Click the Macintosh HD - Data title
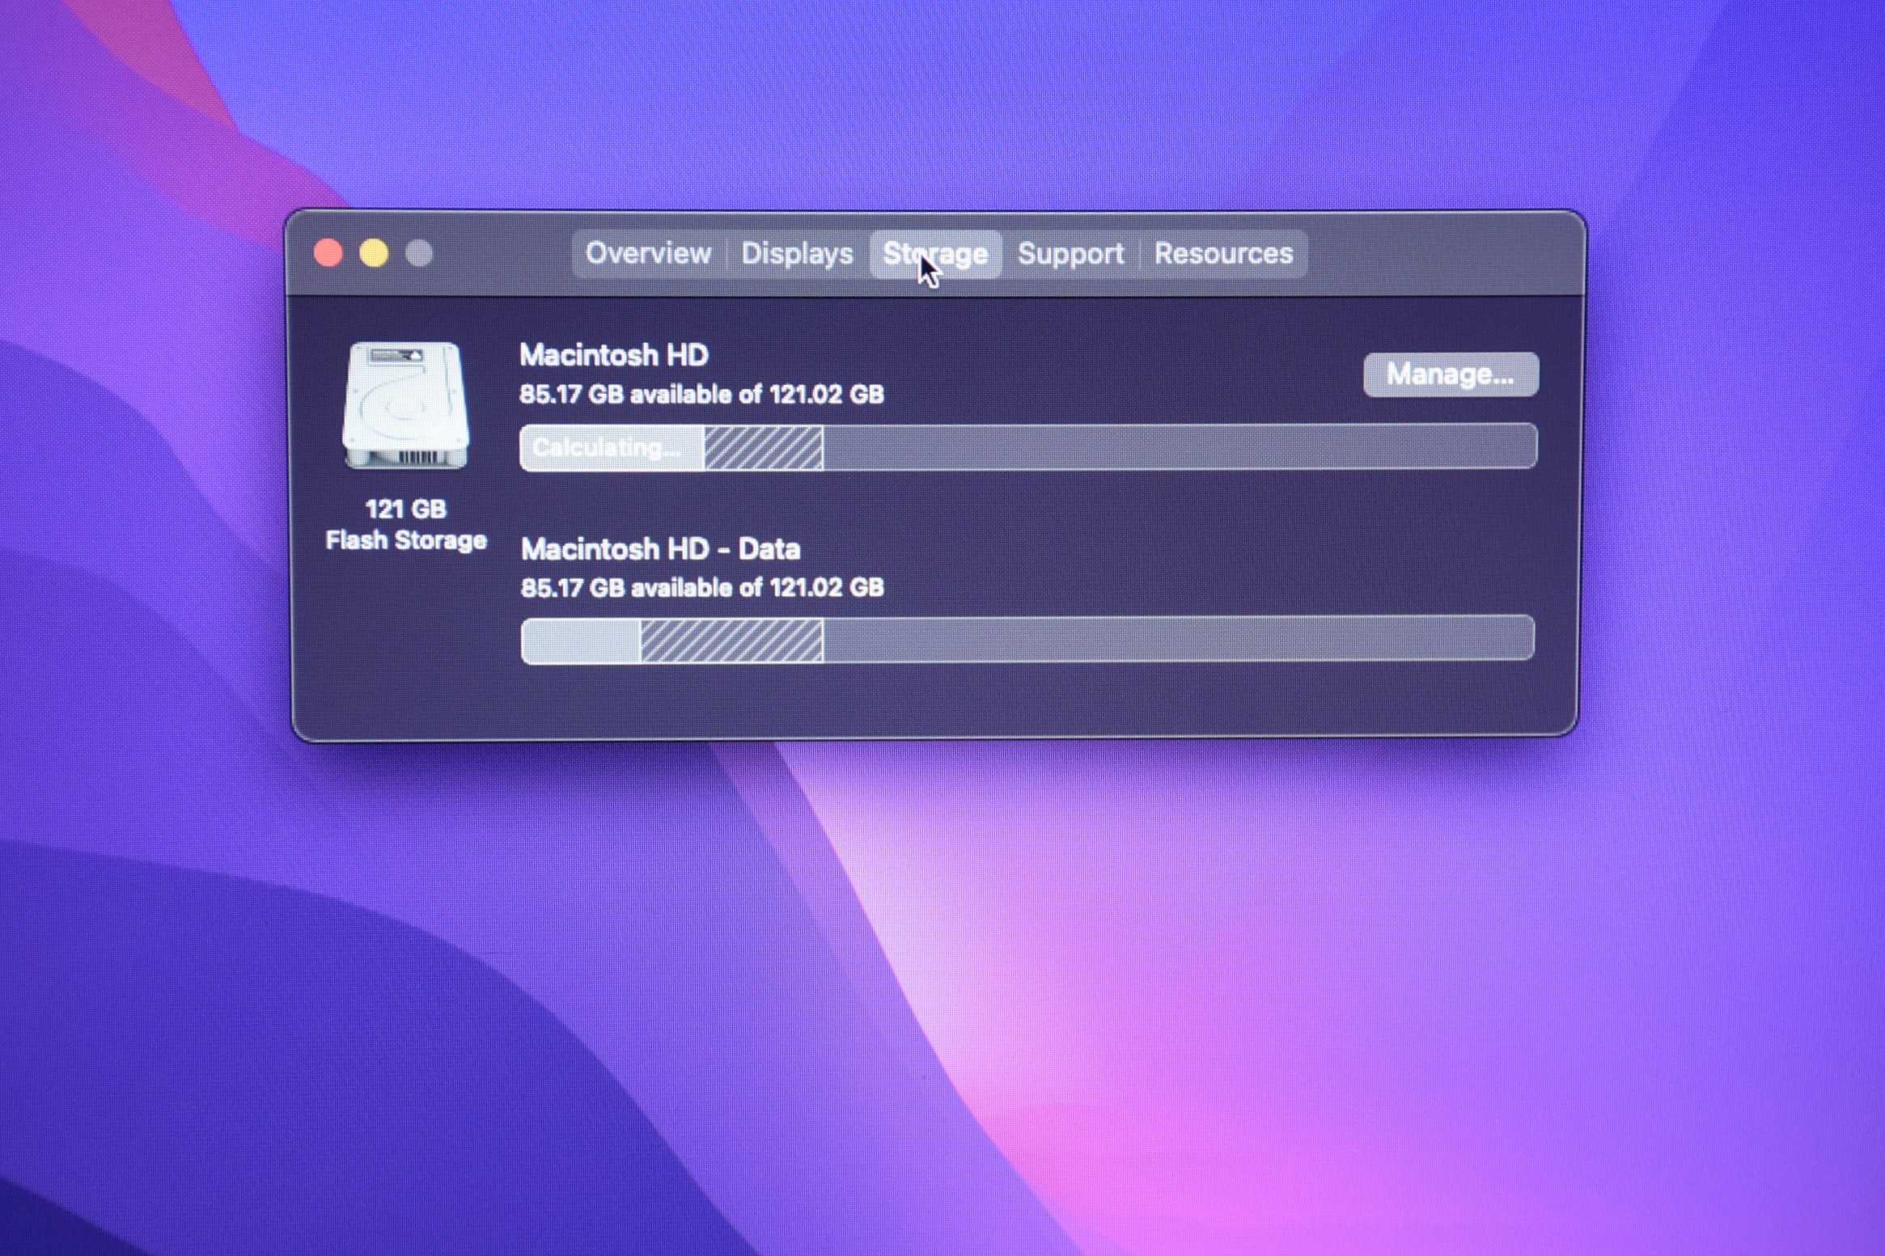The width and height of the screenshot is (1885, 1256). point(660,549)
